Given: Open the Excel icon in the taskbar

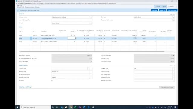Looking at the screenshot, I should pos(75,107).
